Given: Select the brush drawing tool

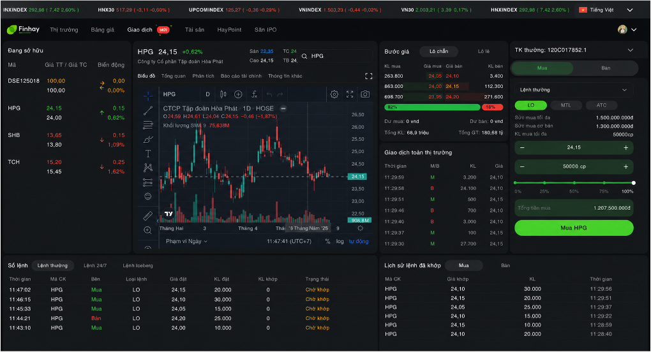Looking at the screenshot, I should [148, 139].
